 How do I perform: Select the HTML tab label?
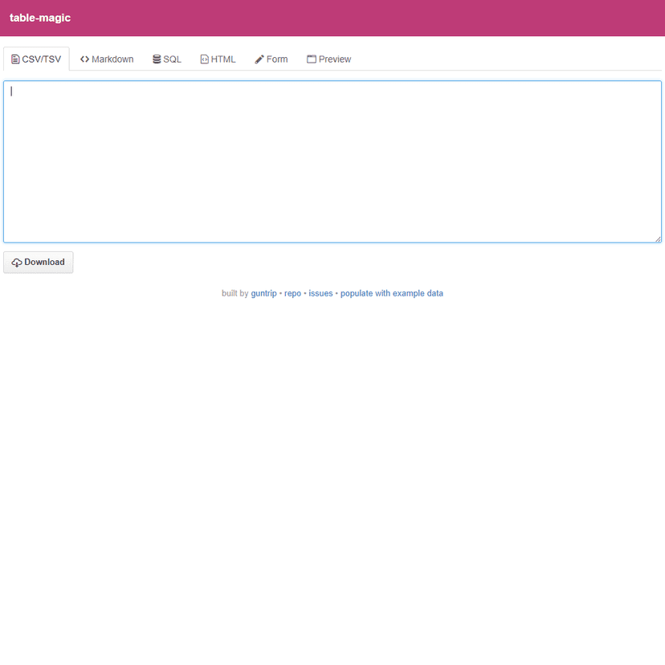(x=223, y=59)
